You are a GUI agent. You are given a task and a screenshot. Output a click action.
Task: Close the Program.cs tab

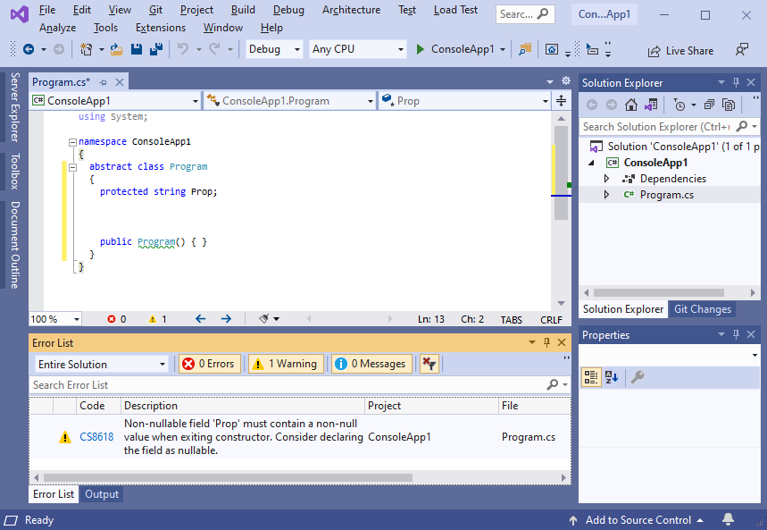pos(120,82)
